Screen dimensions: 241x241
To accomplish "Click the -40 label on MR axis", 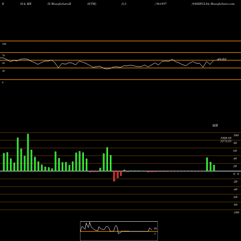I will (235, 189).
